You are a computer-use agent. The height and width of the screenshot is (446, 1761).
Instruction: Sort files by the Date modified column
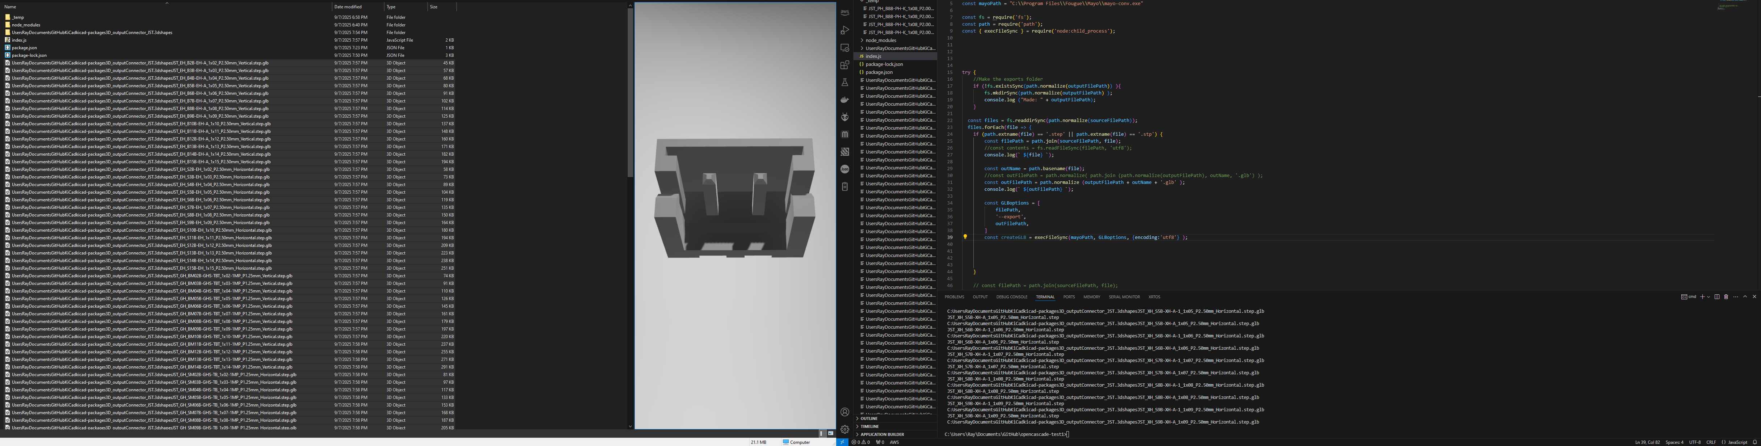tap(348, 7)
